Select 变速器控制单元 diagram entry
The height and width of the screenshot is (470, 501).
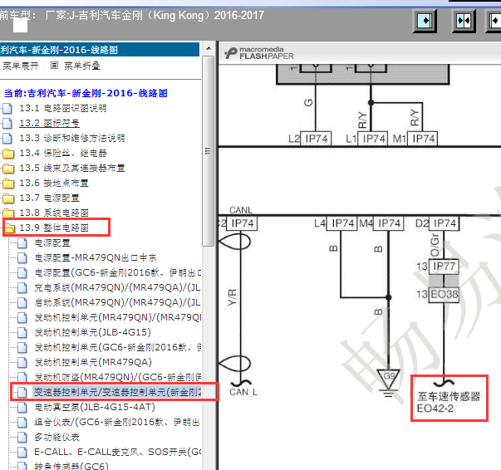(x=117, y=392)
